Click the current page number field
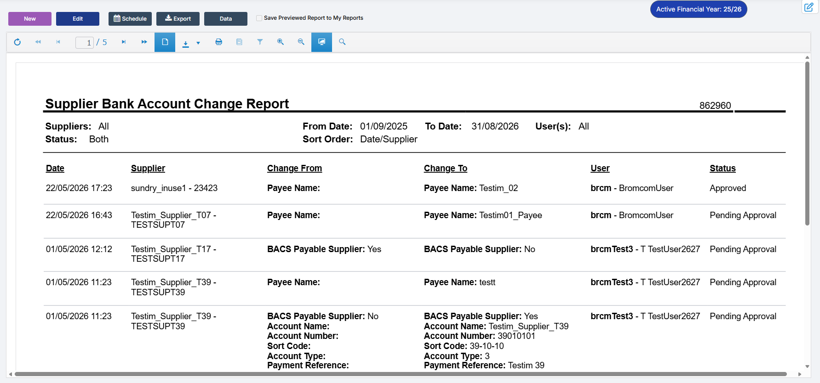This screenshot has width=820, height=383. pyautogui.click(x=85, y=43)
